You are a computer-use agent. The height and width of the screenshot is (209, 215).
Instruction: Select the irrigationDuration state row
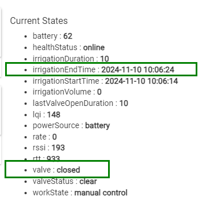[71, 59]
